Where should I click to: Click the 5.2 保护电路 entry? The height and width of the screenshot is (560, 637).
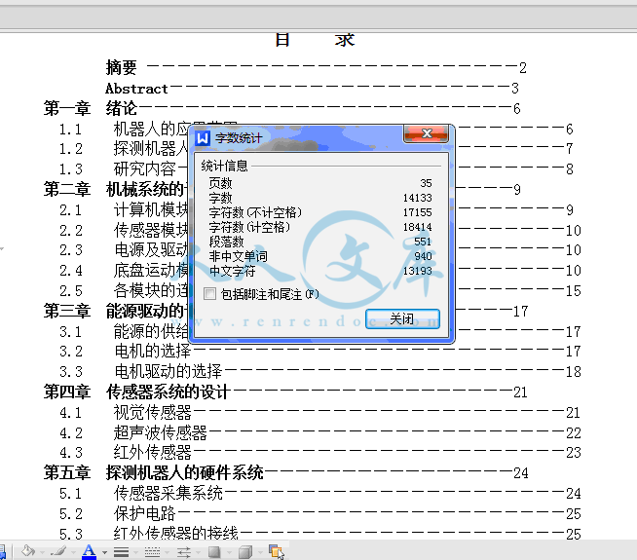tap(117, 513)
